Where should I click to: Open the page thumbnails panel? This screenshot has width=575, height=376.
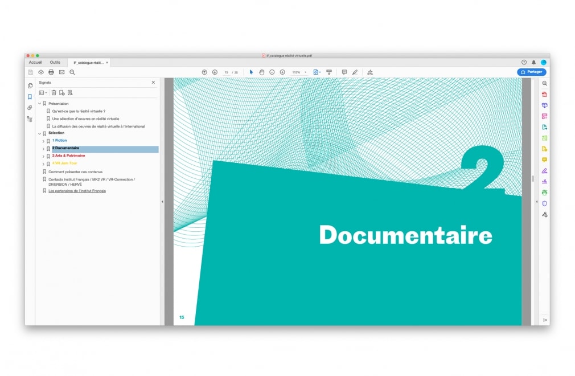(x=30, y=85)
